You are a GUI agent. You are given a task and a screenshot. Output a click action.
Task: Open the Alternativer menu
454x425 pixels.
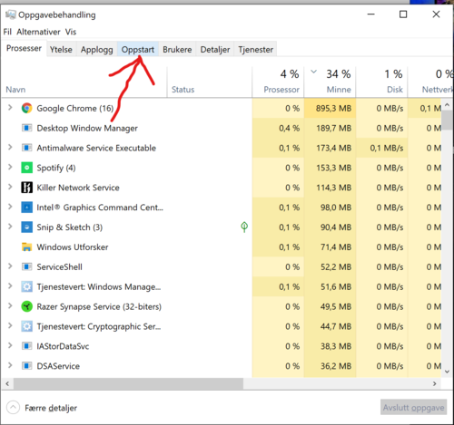[x=38, y=32]
